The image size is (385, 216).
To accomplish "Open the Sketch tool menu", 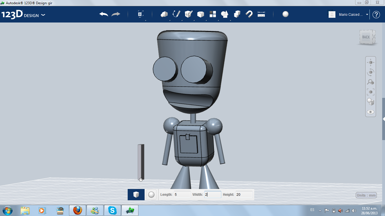I will point(176,14).
